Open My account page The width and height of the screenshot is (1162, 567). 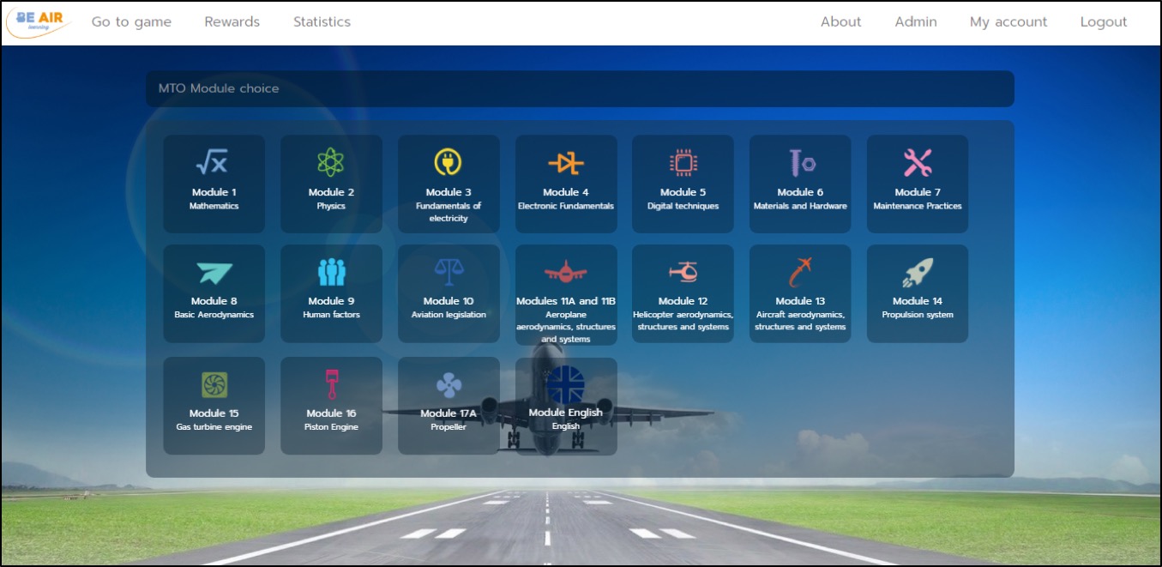pos(1008,22)
